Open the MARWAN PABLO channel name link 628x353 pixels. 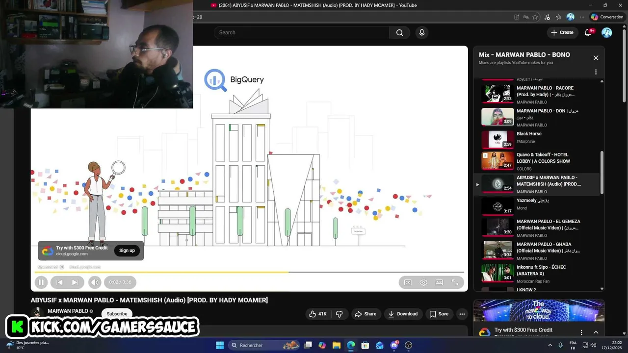coord(68,311)
